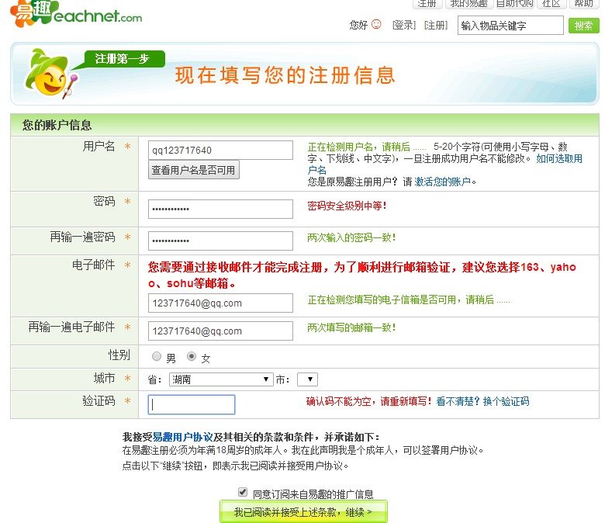Image resolution: width=605 pixels, height=523 pixels.
Task: Open the 帮助 top navigation tab
Action: tap(583, 4)
